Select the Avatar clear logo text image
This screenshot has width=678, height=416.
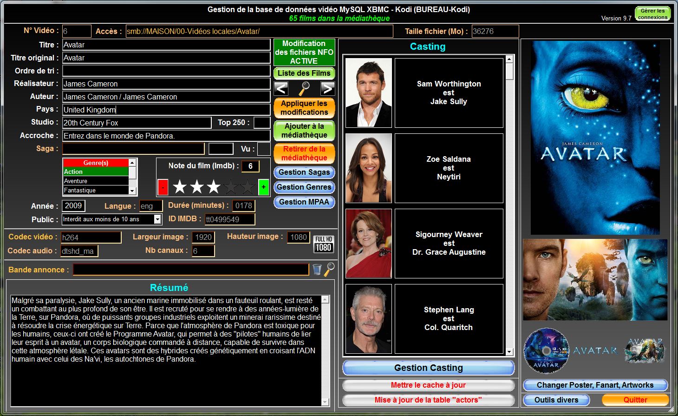pos(595,350)
